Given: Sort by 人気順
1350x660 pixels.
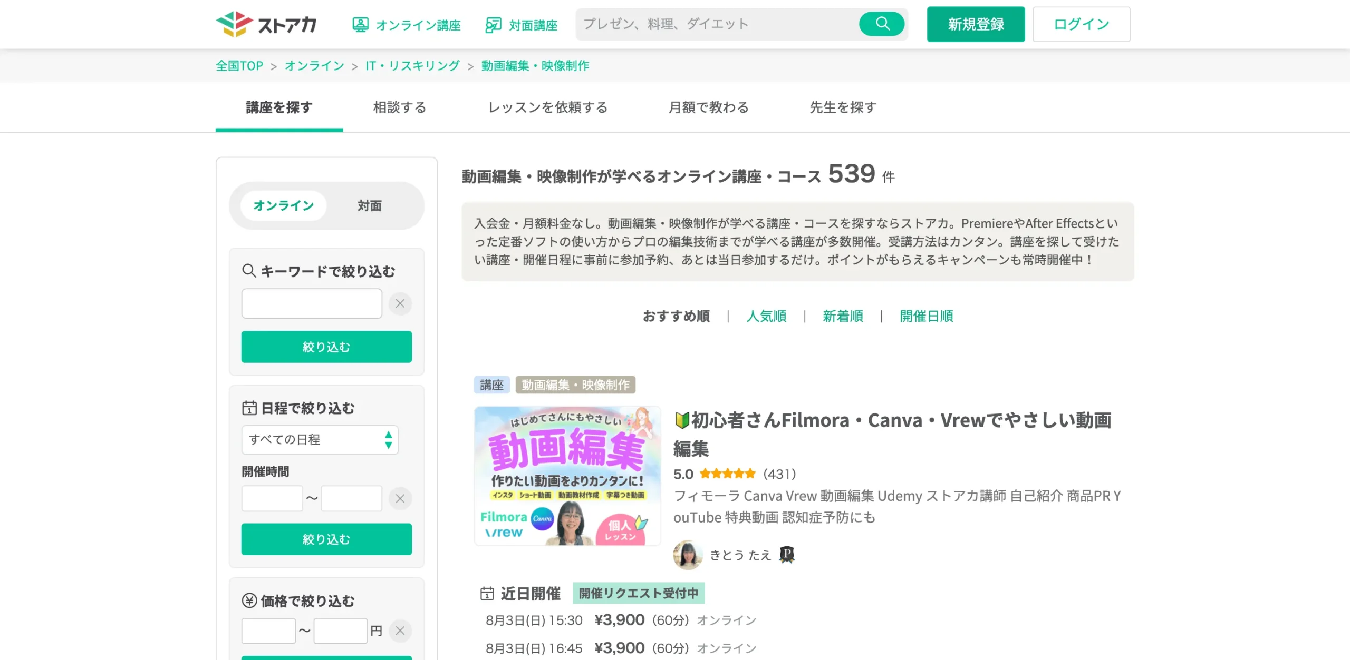Looking at the screenshot, I should (766, 316).
